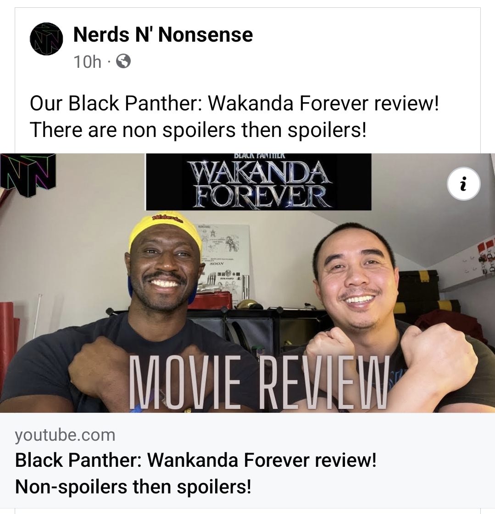Select the post caption about Wakanda Forever review
Viewport: 495px width, 514px height.
234,116
